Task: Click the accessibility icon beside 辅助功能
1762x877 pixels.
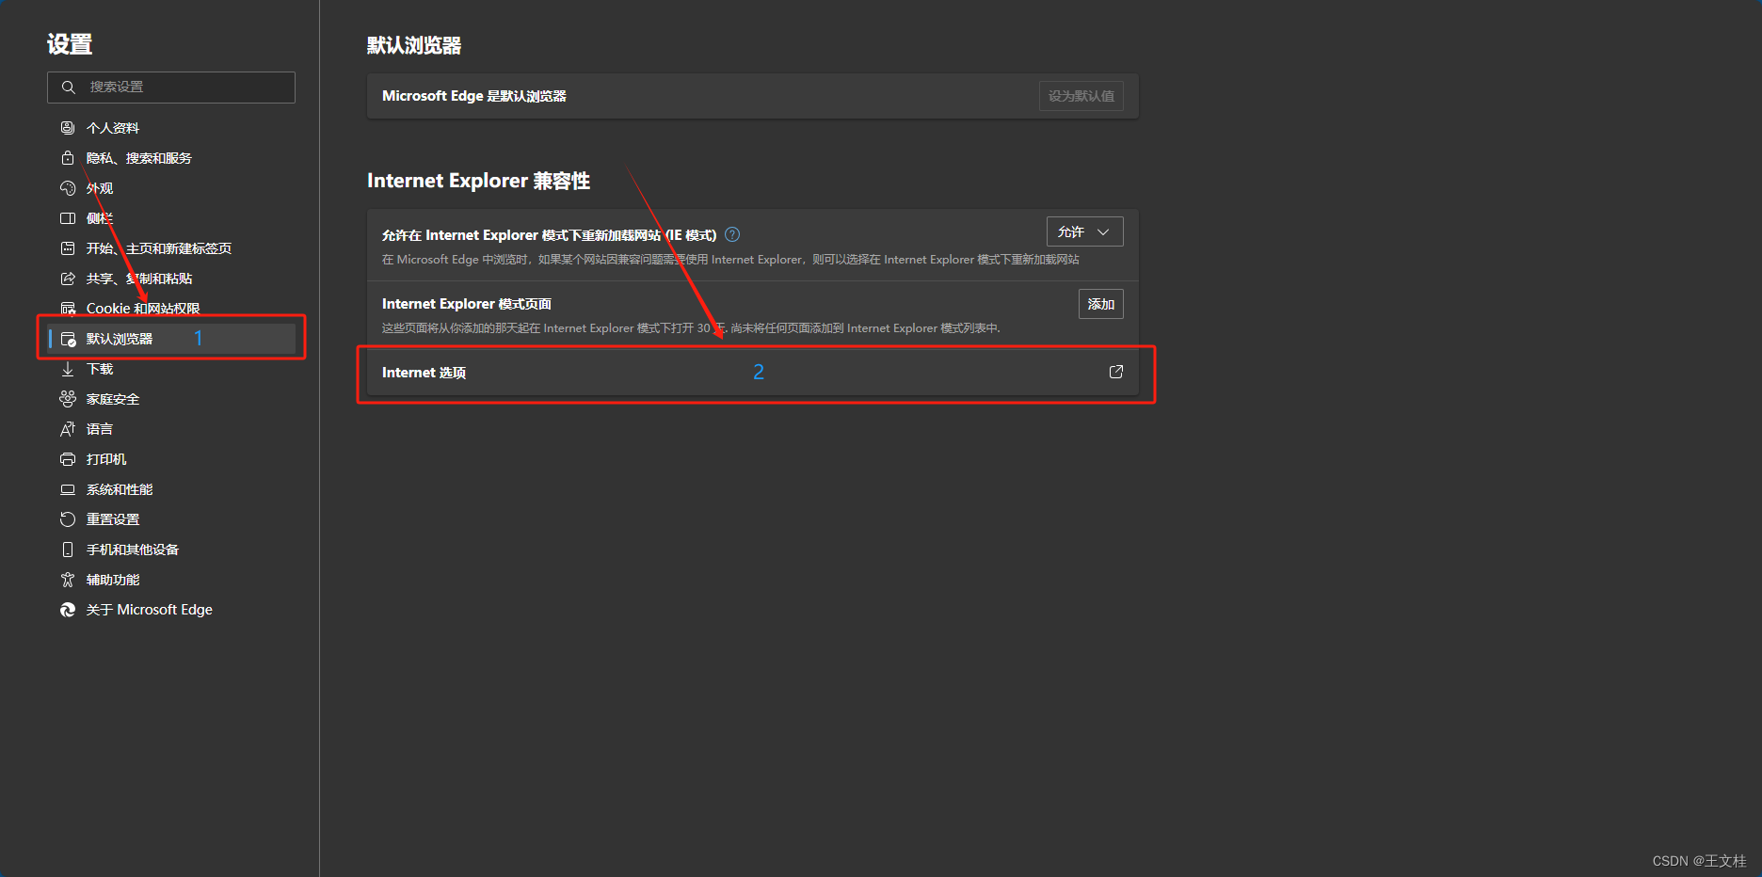Action: click(68, 580)
